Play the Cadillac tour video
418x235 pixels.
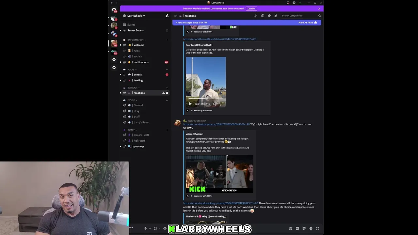pyautogui.click(x=190, y=104)
